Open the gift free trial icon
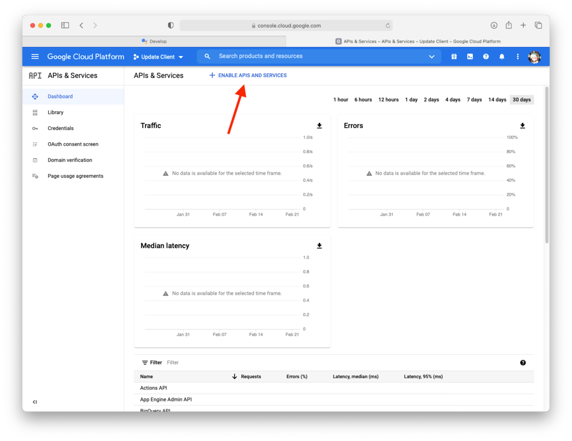Viewport: 572px width, 441px height. coord(454,57)
